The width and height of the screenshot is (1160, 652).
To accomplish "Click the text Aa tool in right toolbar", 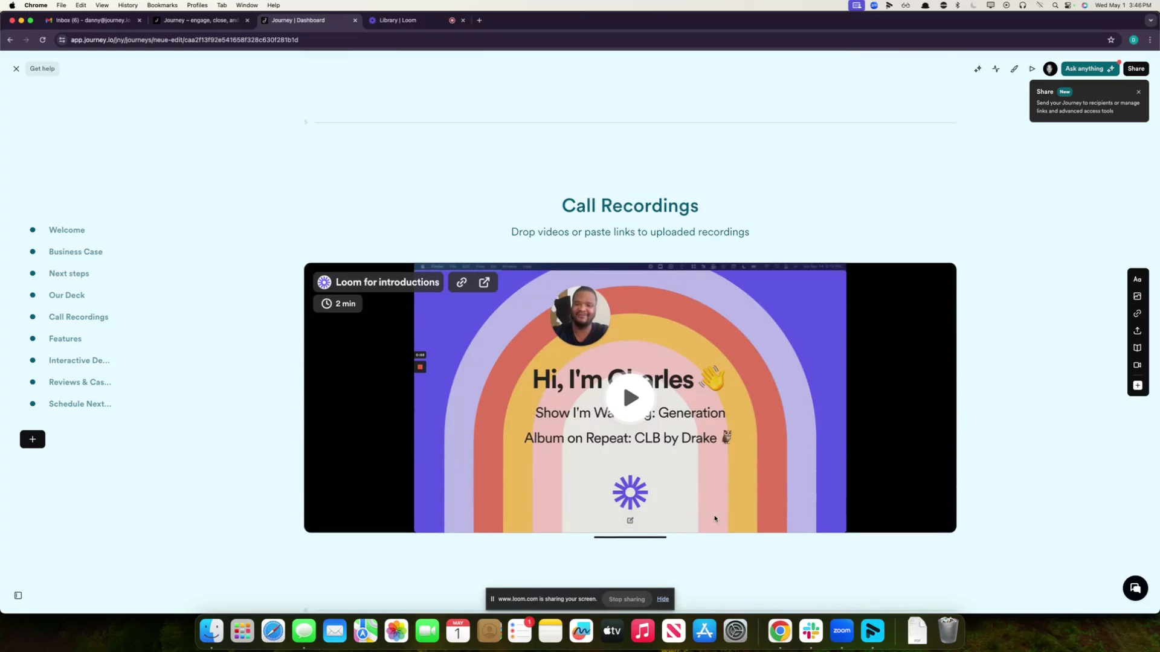I will pos(1137,280).
